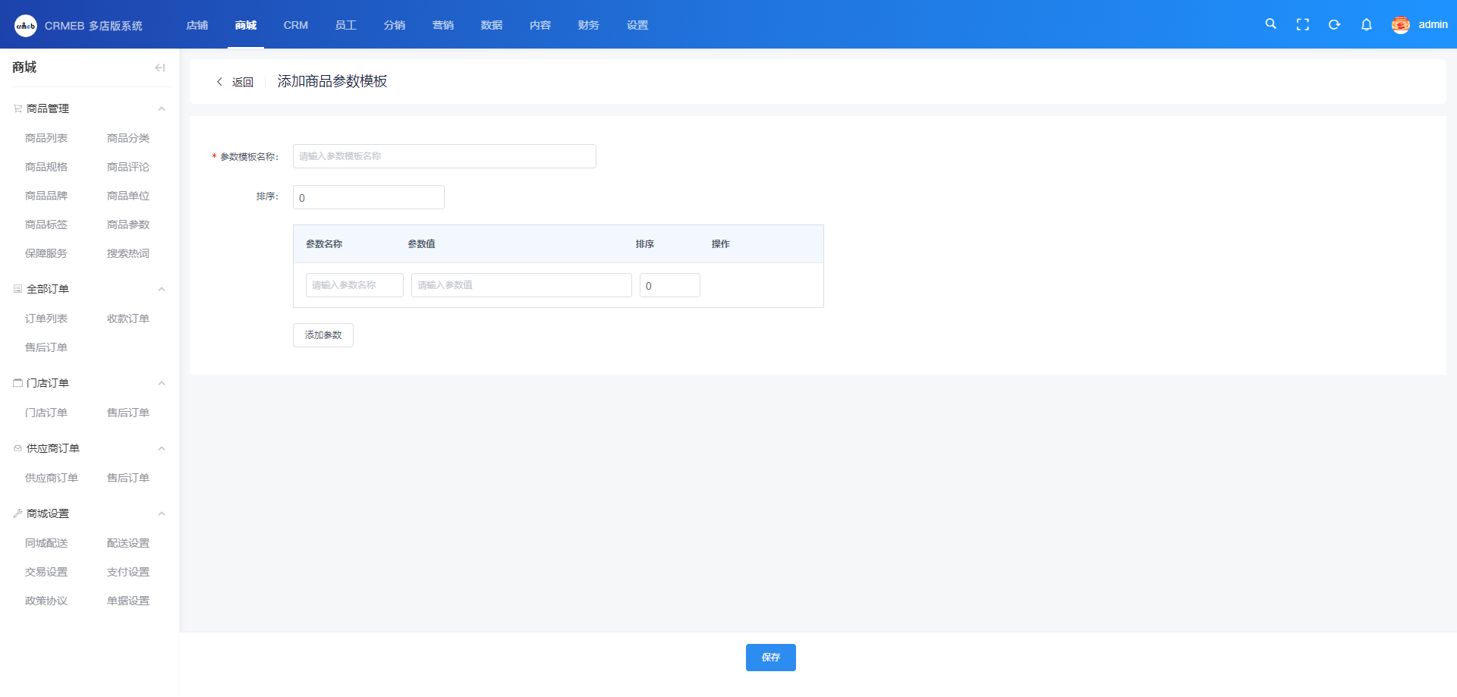Click the 添加参数 button
1457x697 pixels.
tap(323, 334)
